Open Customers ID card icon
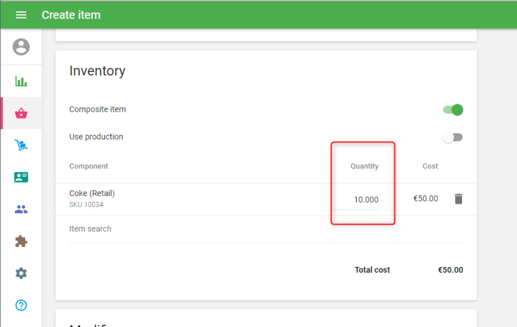Screen dimensions: 517x327 [x=21, y=177]
